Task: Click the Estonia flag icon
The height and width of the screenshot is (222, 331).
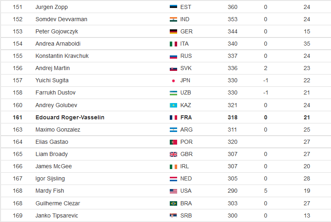Action: 173,7
